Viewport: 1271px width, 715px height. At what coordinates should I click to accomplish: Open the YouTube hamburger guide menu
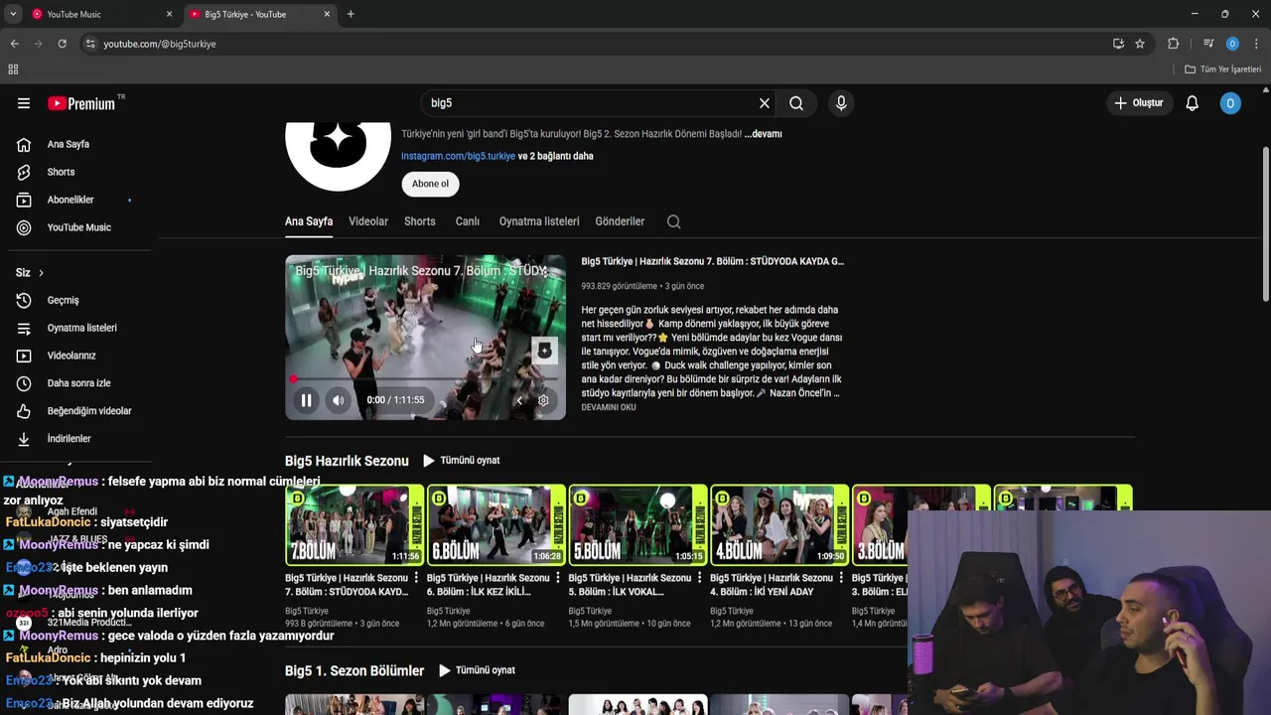coord(24,103)
